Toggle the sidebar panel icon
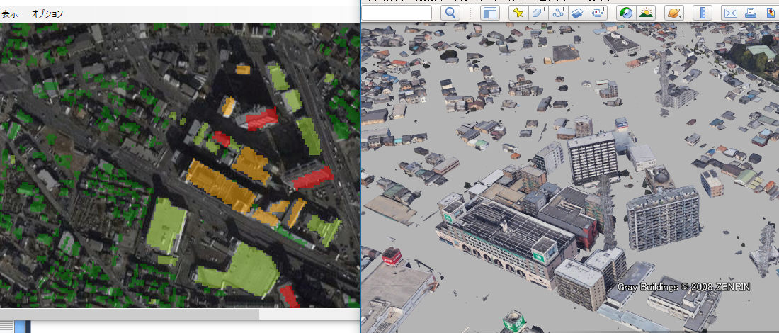Screen dimensions: 779x333 coord(490,13)
